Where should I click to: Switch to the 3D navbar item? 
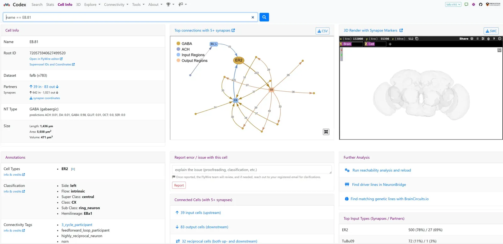78,4
